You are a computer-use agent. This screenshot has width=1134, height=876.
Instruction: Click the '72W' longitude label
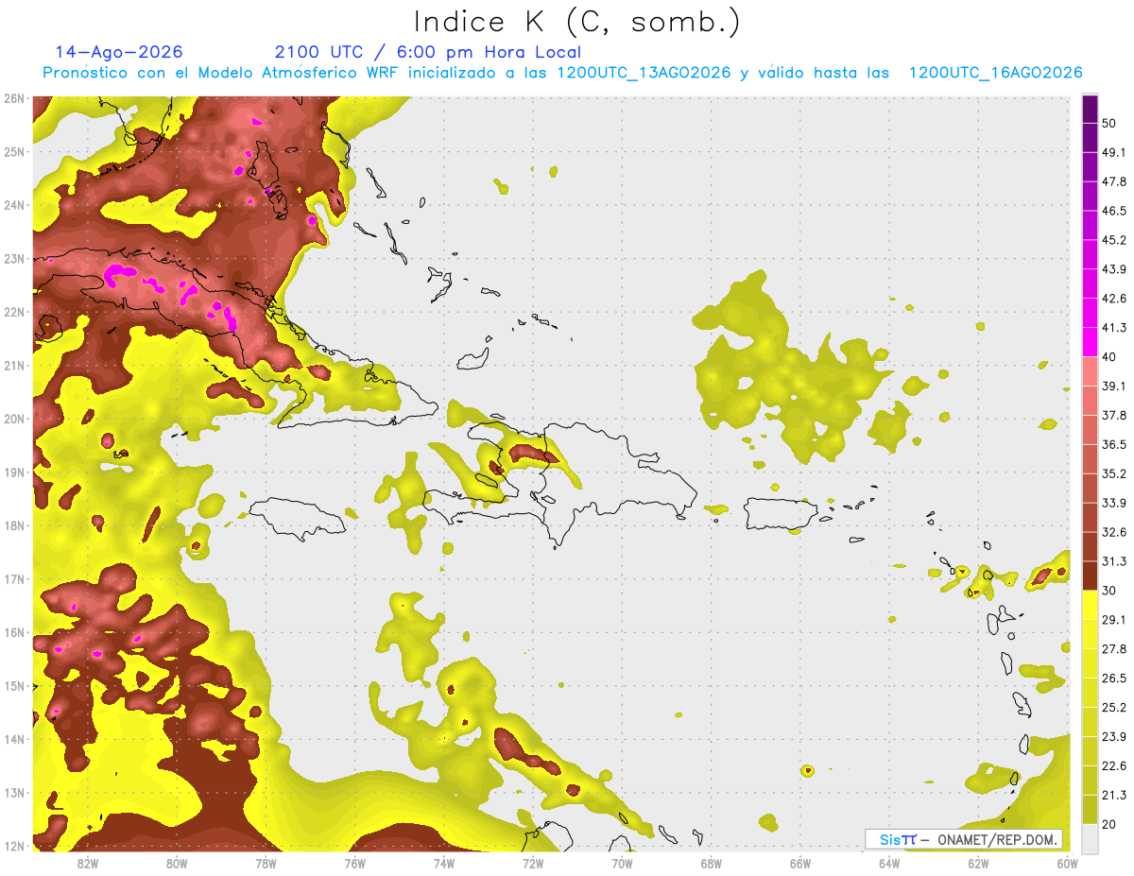coord(532,863)
